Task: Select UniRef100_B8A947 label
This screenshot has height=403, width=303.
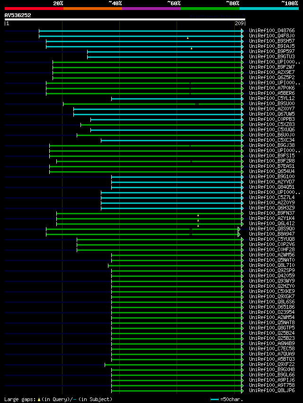Action: [x=272, y=234]
